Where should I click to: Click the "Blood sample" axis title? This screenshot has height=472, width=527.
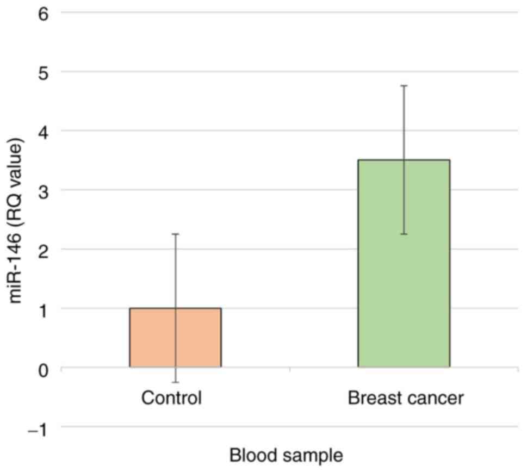coord(286,455)
